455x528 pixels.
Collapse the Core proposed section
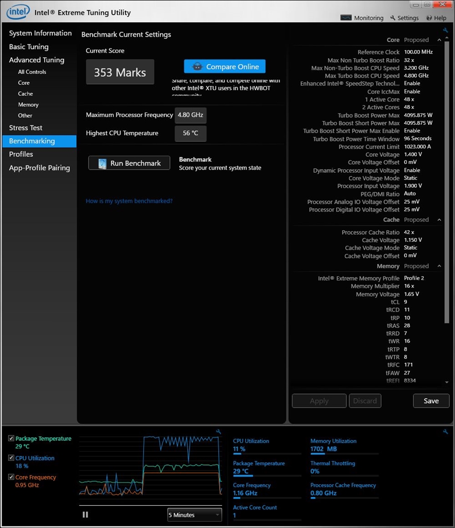[439, 40]
